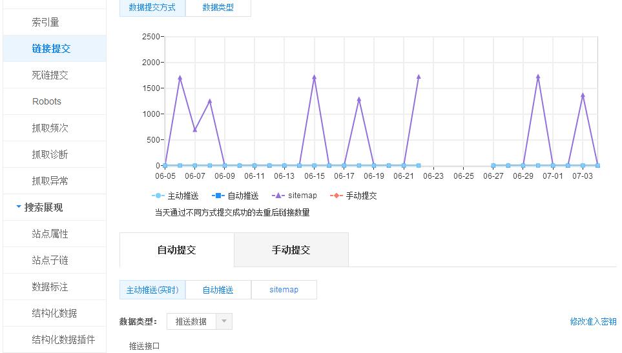Select the 自动提交 tab

click(x=176, y=250)
